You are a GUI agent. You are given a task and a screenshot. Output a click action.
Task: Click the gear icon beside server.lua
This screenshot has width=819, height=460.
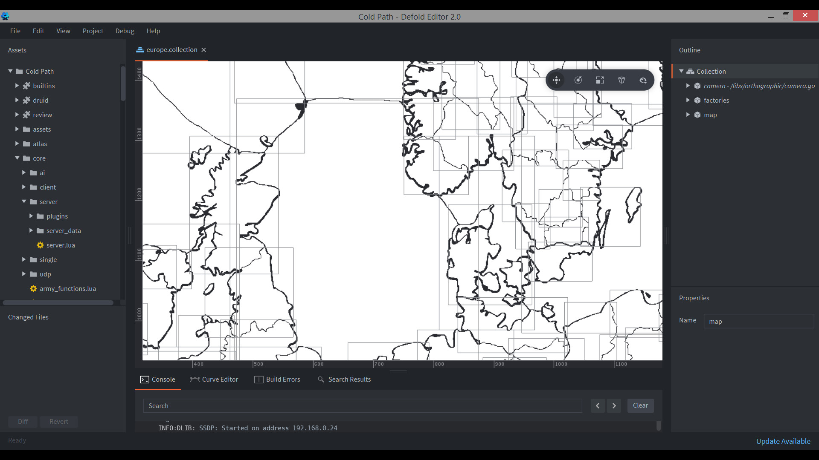(40, 245)
